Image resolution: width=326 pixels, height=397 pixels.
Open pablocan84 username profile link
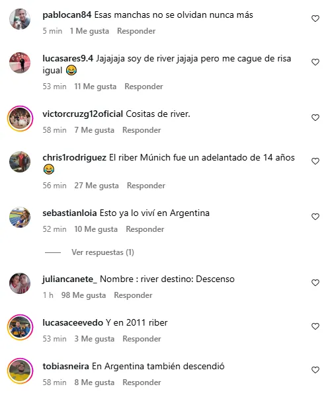[x=67, y=15]
